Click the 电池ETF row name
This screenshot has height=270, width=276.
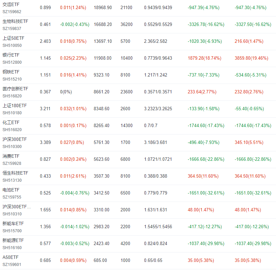point(11,190)
